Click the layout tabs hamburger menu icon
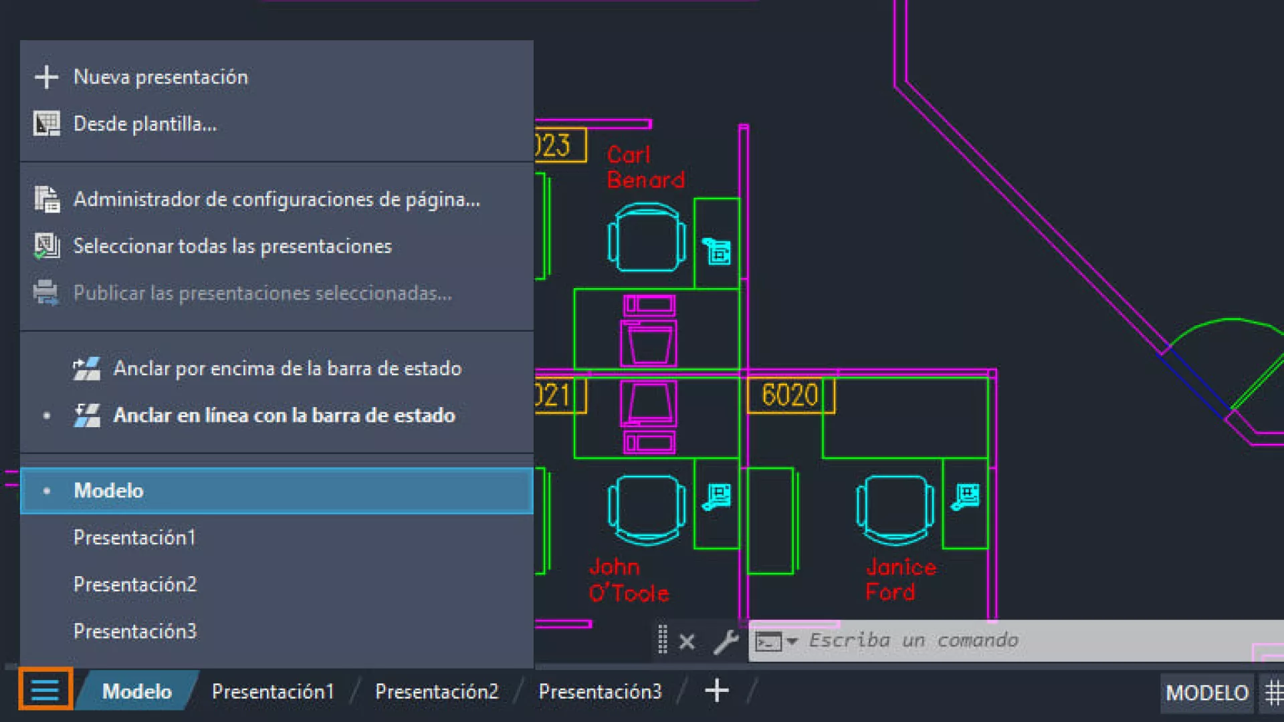 (x=45, y=689)
